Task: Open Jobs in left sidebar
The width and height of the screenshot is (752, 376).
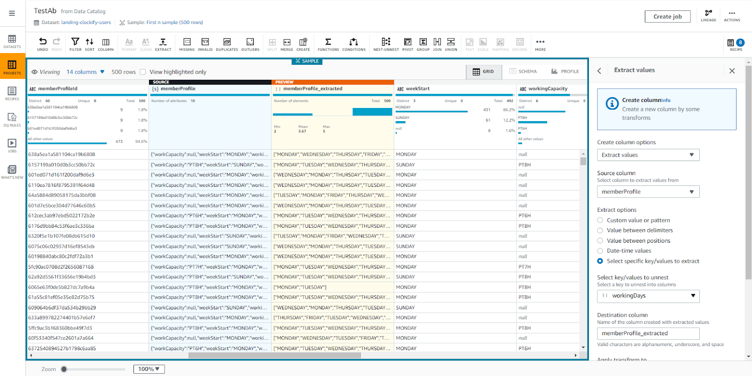Action: pyautogui.click(x=12, y=146)
